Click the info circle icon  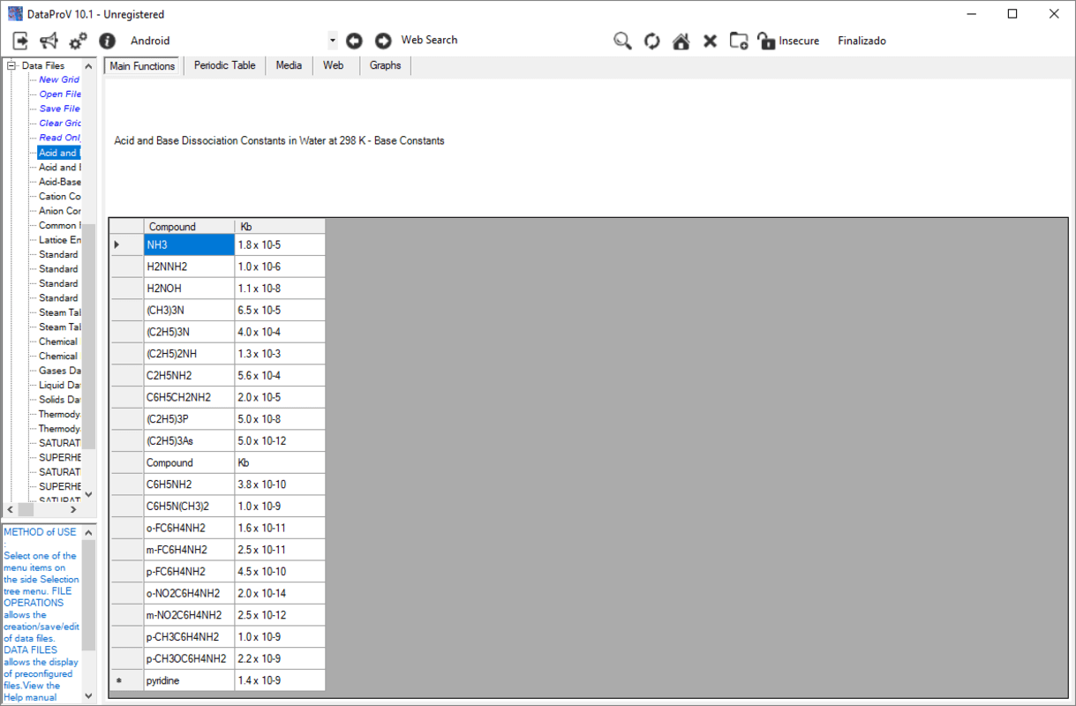pos(107,41)
